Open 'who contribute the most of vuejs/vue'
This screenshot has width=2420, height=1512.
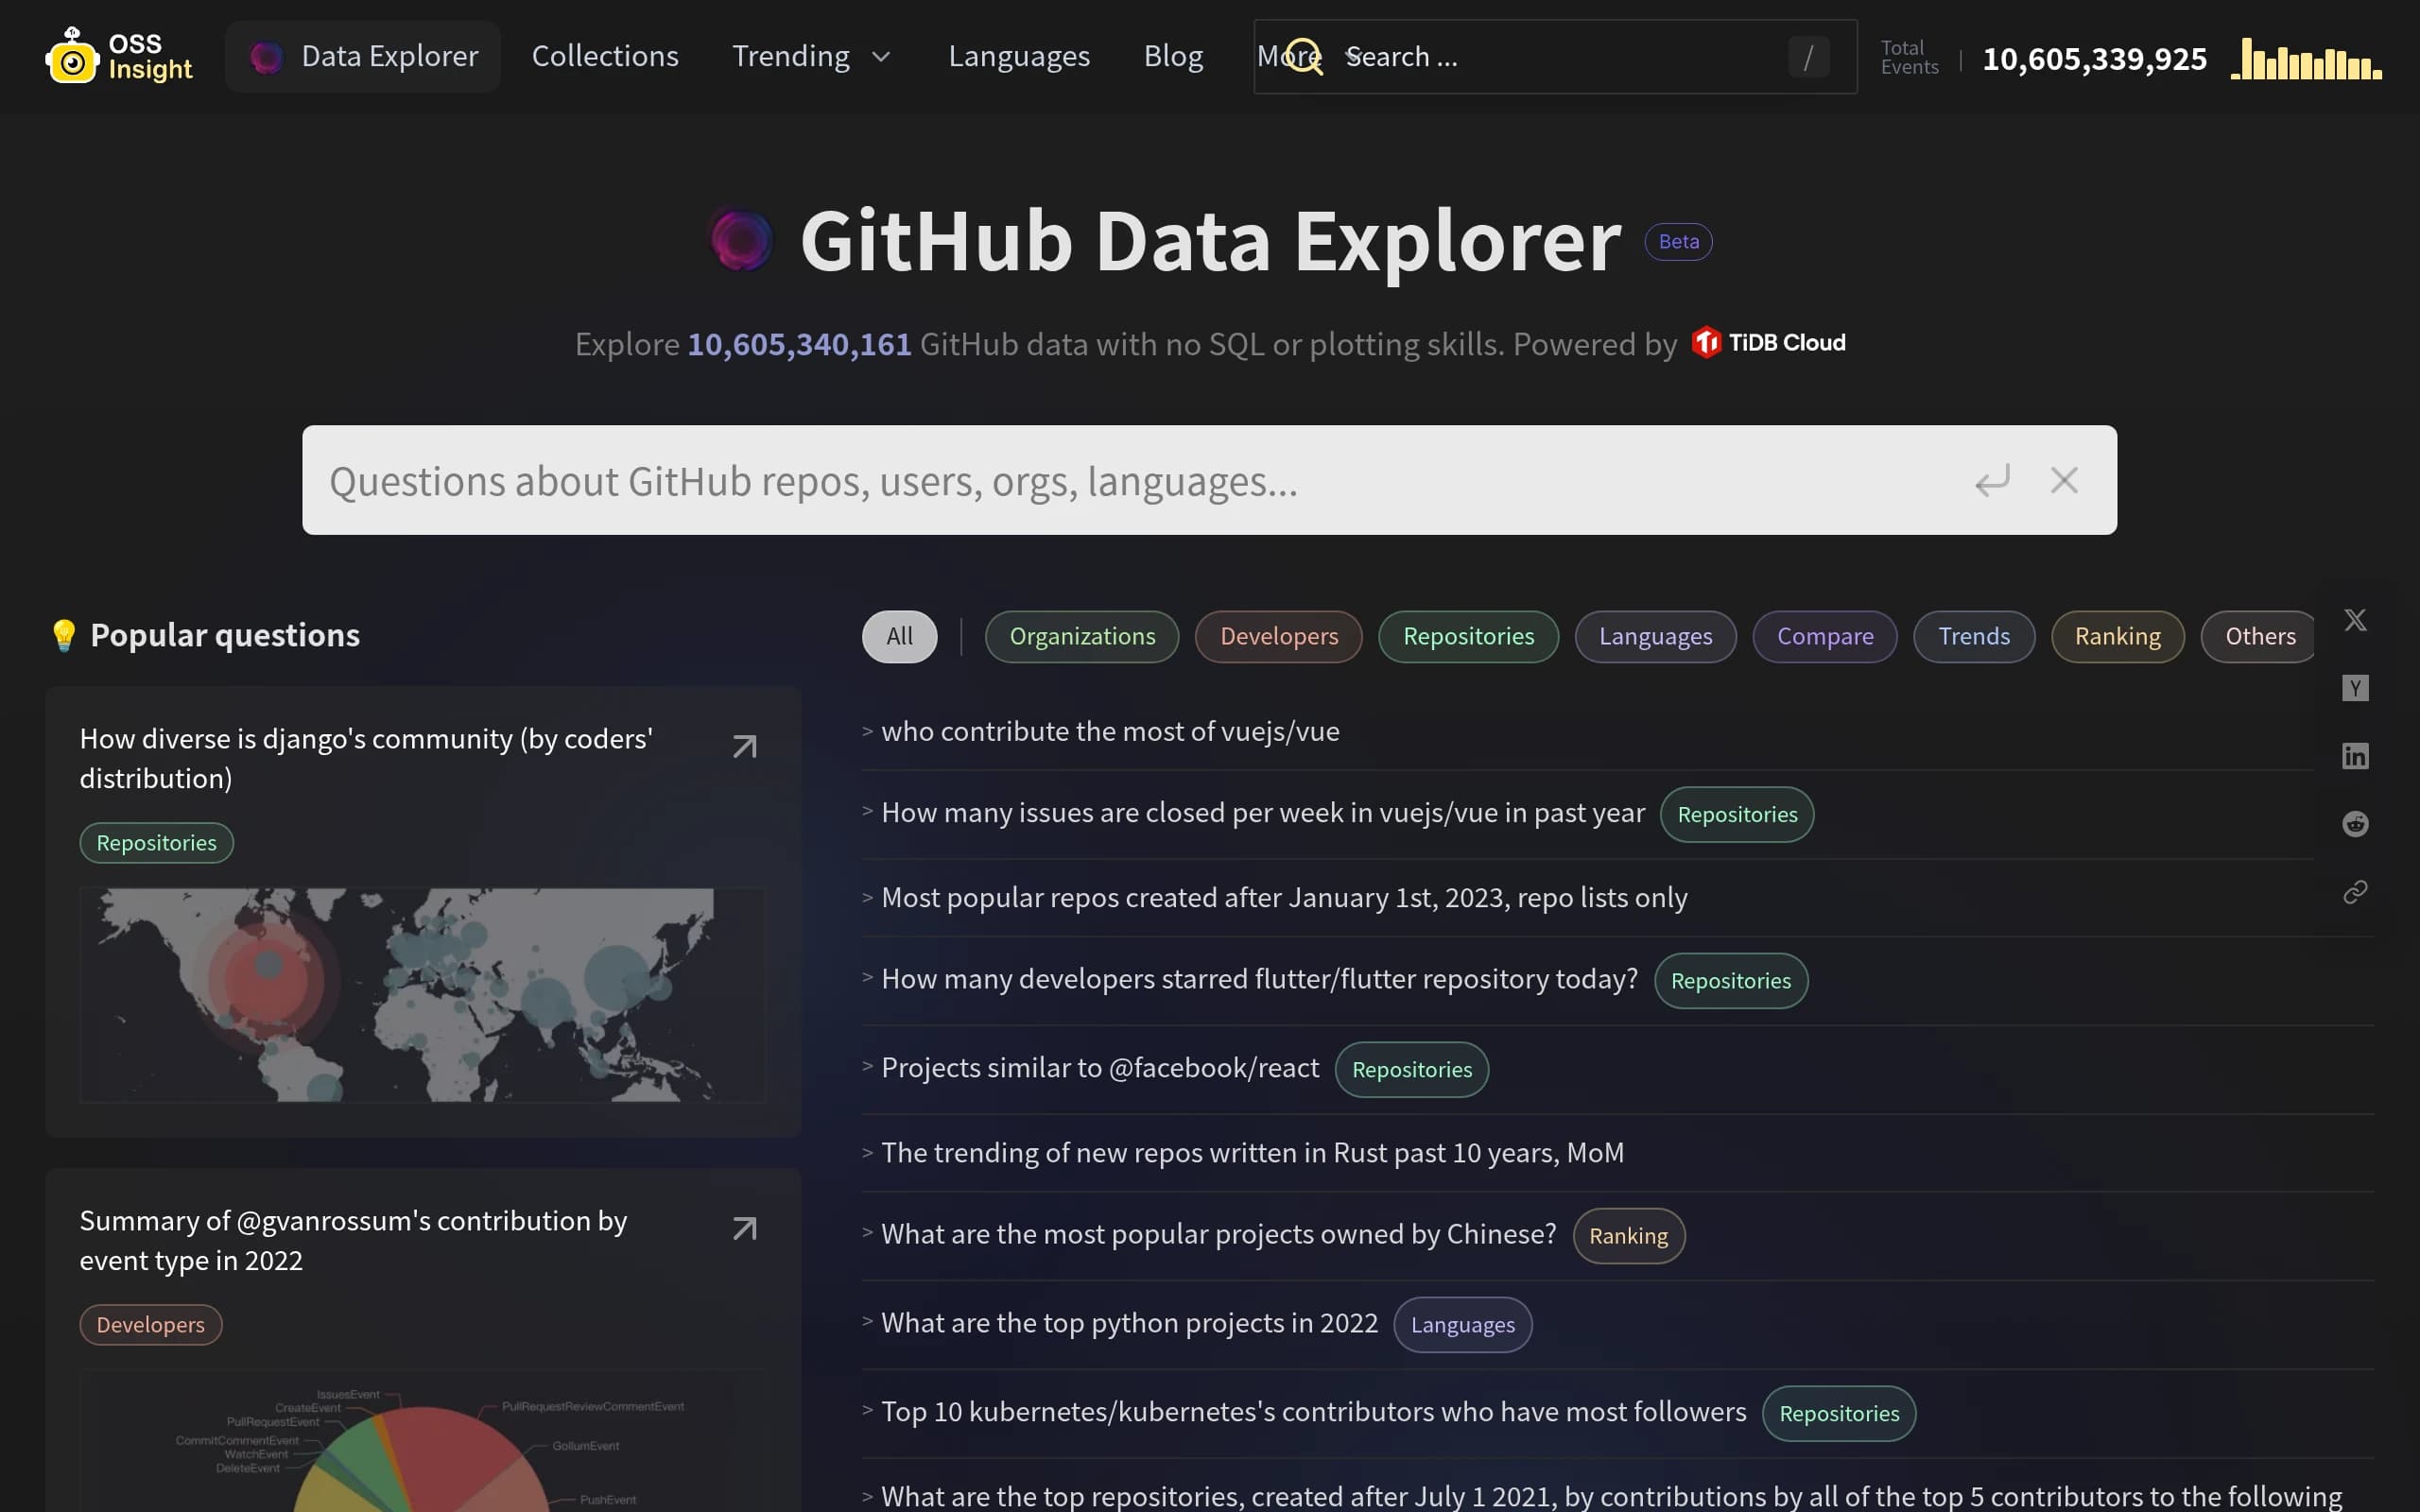click(1110, 731)
